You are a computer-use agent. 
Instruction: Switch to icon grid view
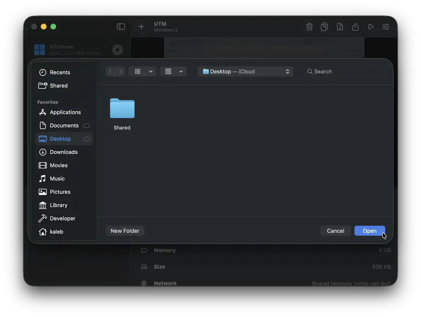(x=138, y=71)
